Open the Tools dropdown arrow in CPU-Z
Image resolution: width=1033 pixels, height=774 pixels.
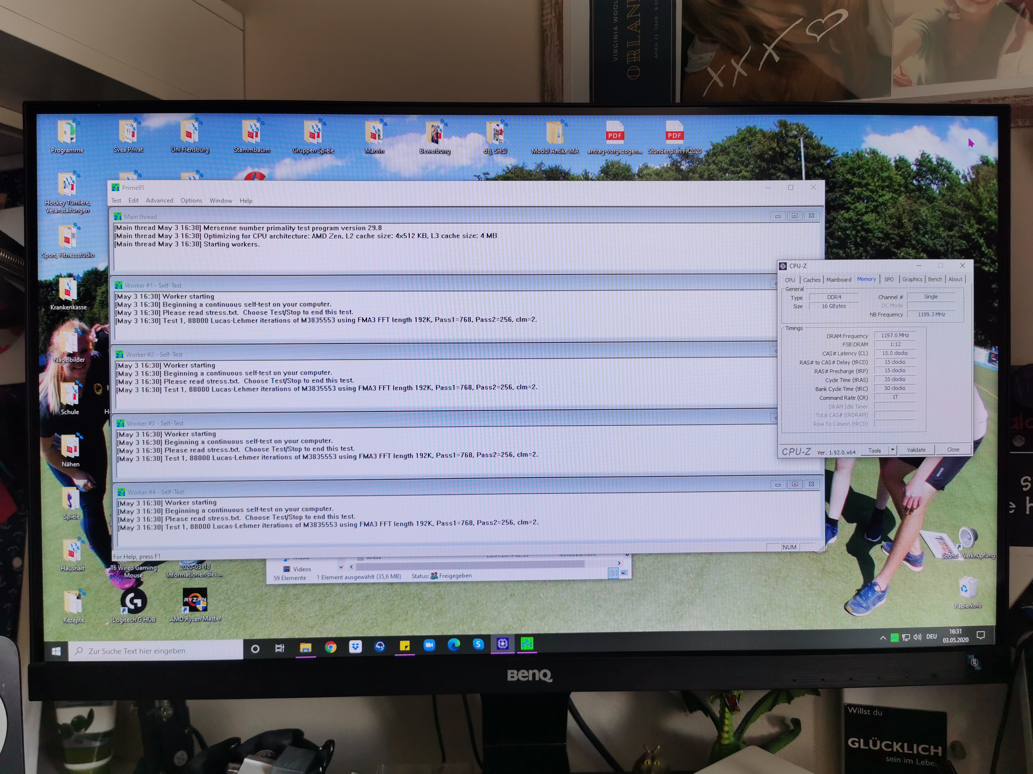(893, 450)
